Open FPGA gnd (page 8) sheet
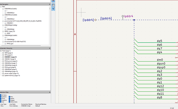This screenshot has width=178, height=109. click(x=10, y=67)
